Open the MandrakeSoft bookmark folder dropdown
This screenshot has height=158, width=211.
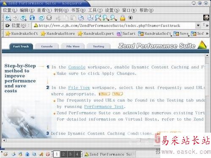point(155,33)
